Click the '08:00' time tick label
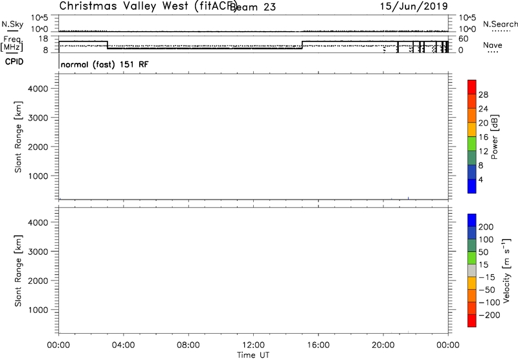The width and height of the screenshot is (518, 359). pyautogui.click(x=188, y=345)
